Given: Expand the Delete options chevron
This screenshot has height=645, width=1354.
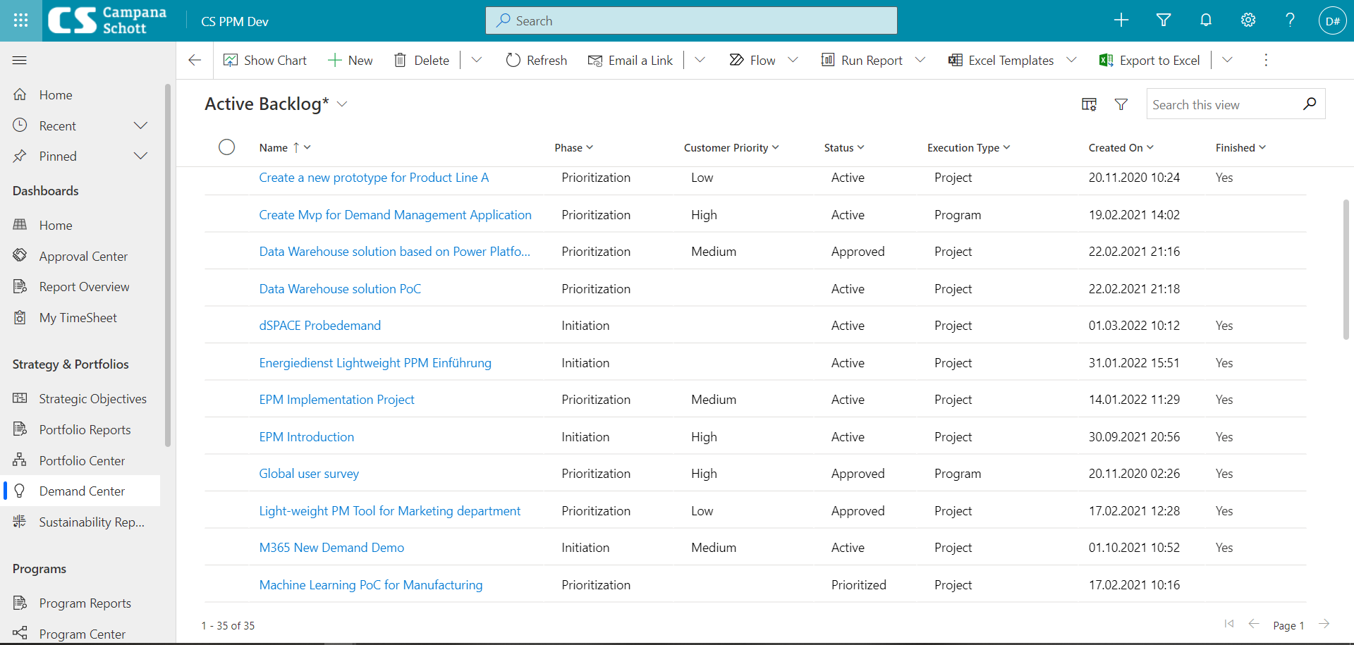Looking at the screenshot, I should pos(477,61).
